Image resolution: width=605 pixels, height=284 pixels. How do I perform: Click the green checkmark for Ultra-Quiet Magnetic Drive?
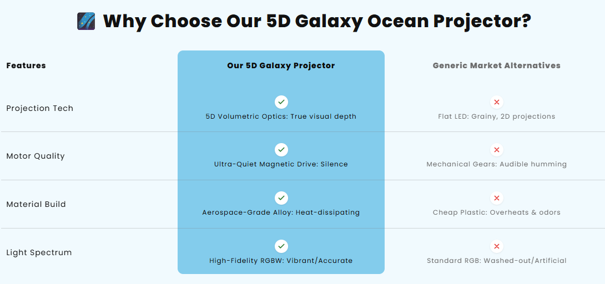pos(281,150)
